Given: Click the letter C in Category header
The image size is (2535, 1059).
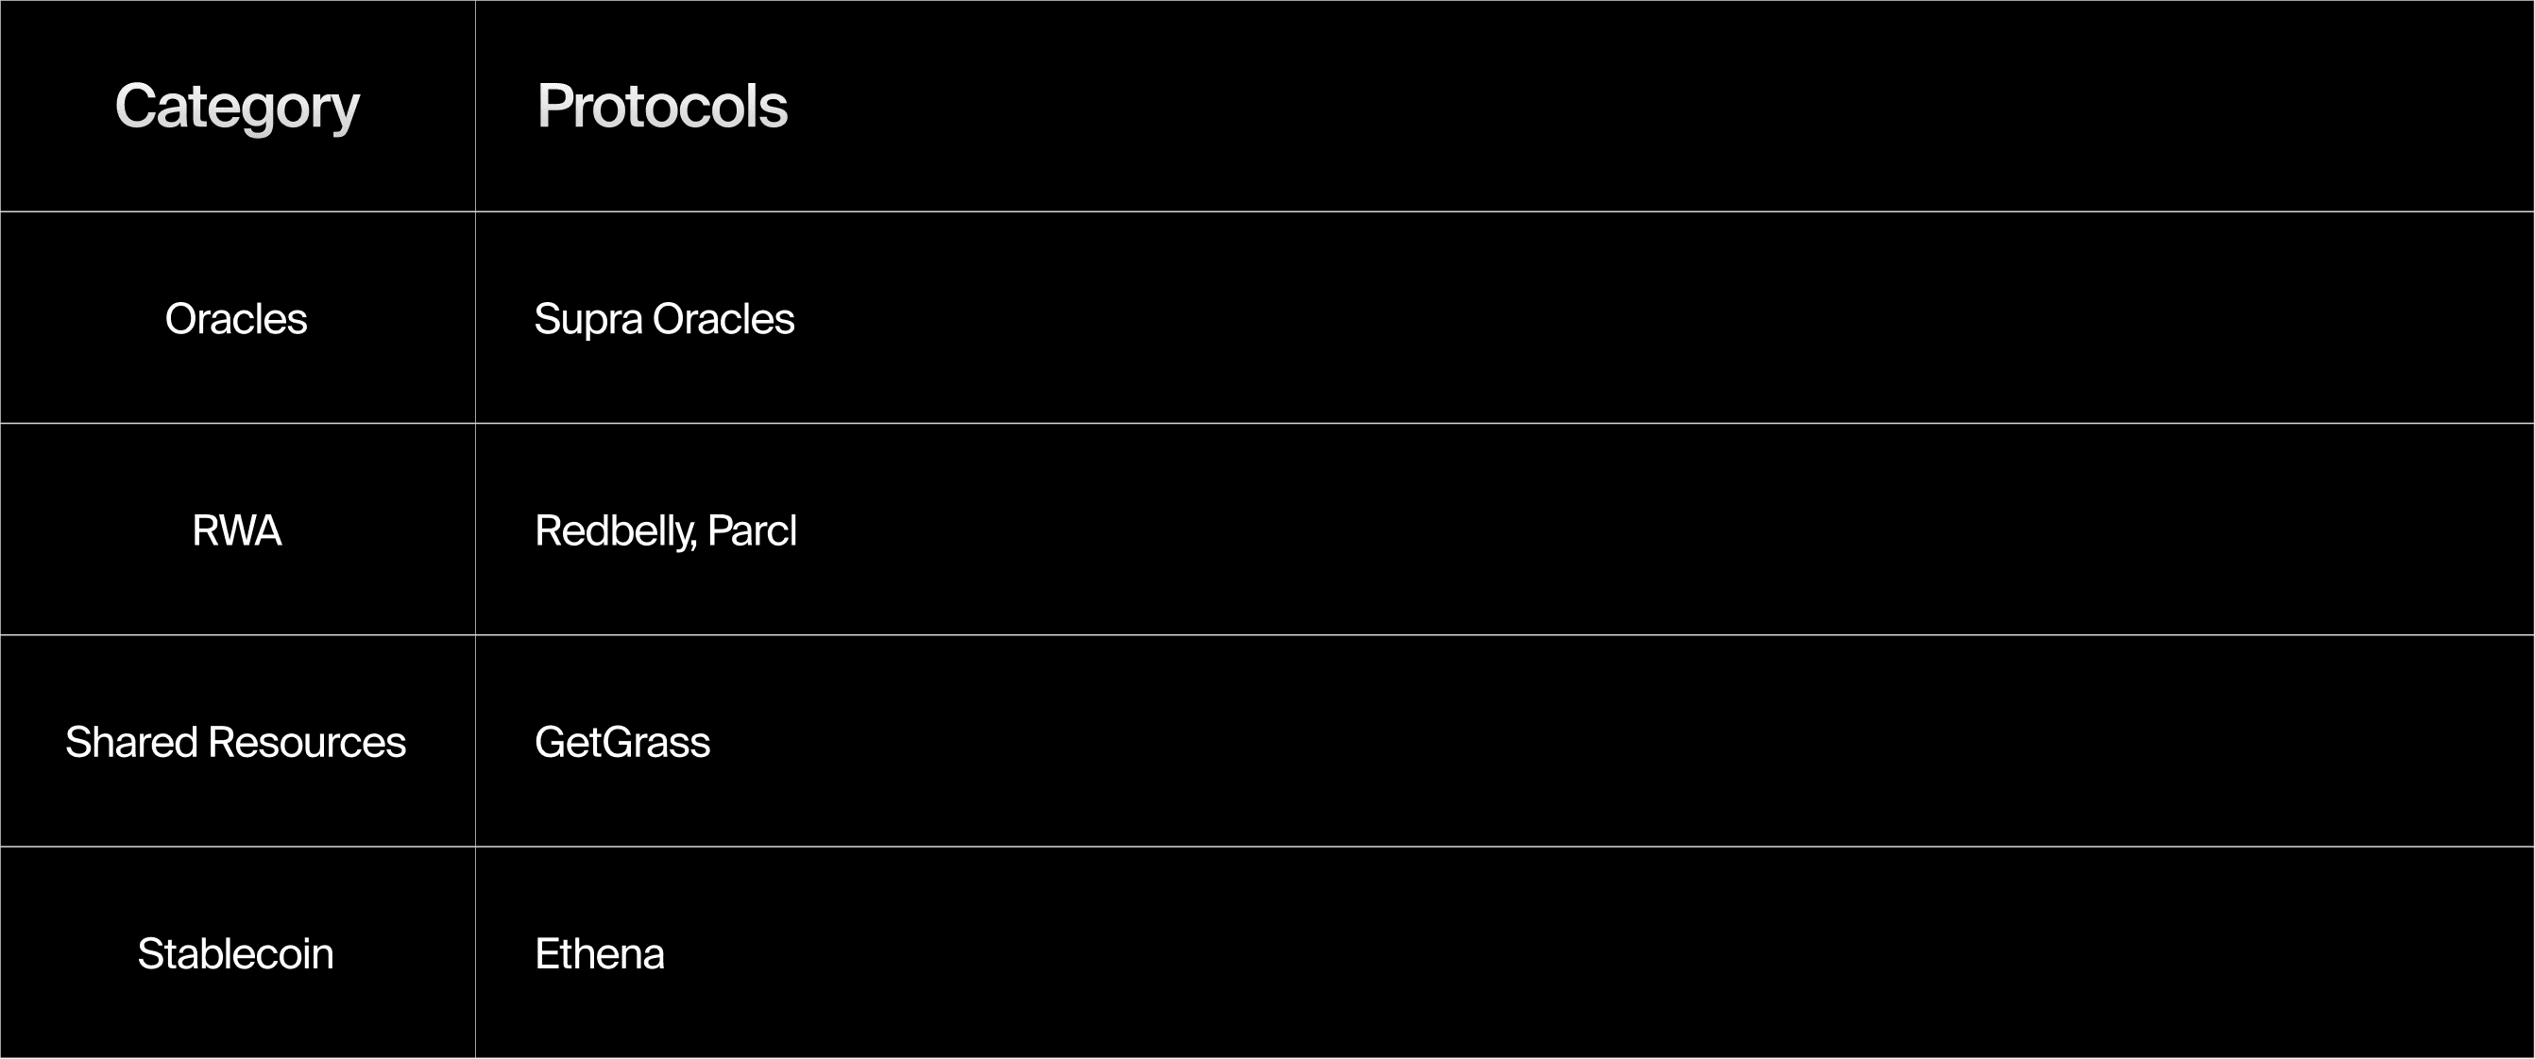Looking at the screenshot, I should pyautogui.click(x=135, y=105).
